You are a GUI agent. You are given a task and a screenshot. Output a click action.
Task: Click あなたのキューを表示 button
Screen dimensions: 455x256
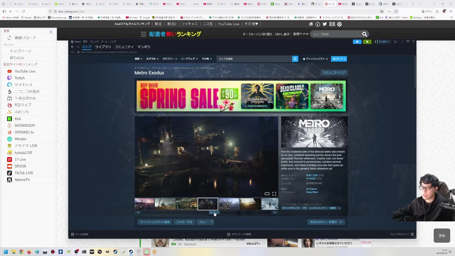pyautogui.click(x=326, y=222)
